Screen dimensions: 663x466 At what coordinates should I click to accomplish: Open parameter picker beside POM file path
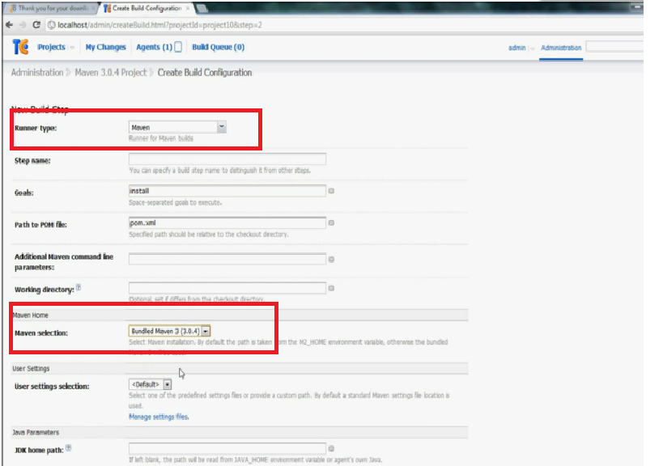click(332, 222)
